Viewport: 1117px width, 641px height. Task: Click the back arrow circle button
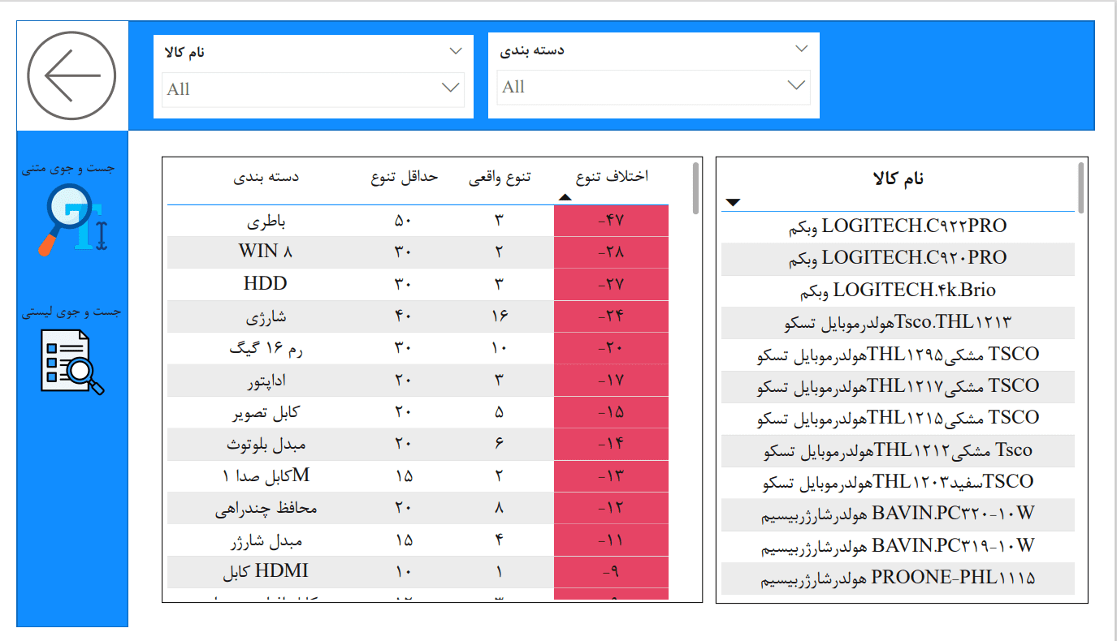pos(72,75)
